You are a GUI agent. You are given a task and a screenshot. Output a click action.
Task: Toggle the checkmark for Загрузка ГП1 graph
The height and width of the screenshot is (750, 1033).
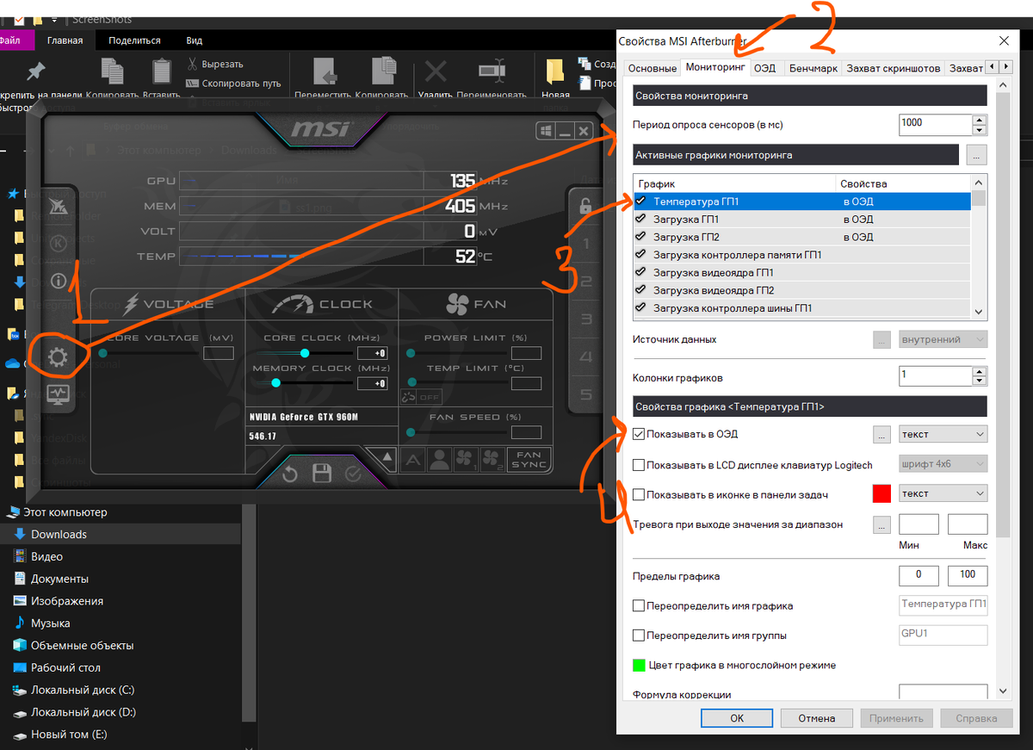(x=640, y=220)
